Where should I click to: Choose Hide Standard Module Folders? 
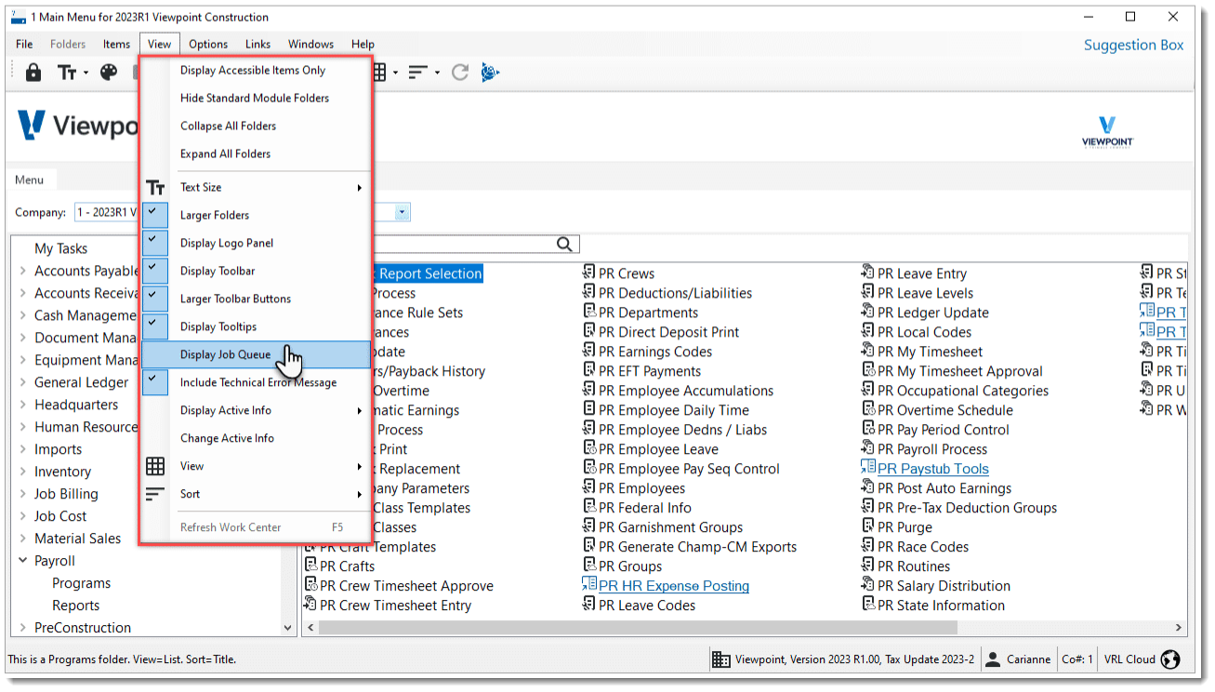click(256, 98)
